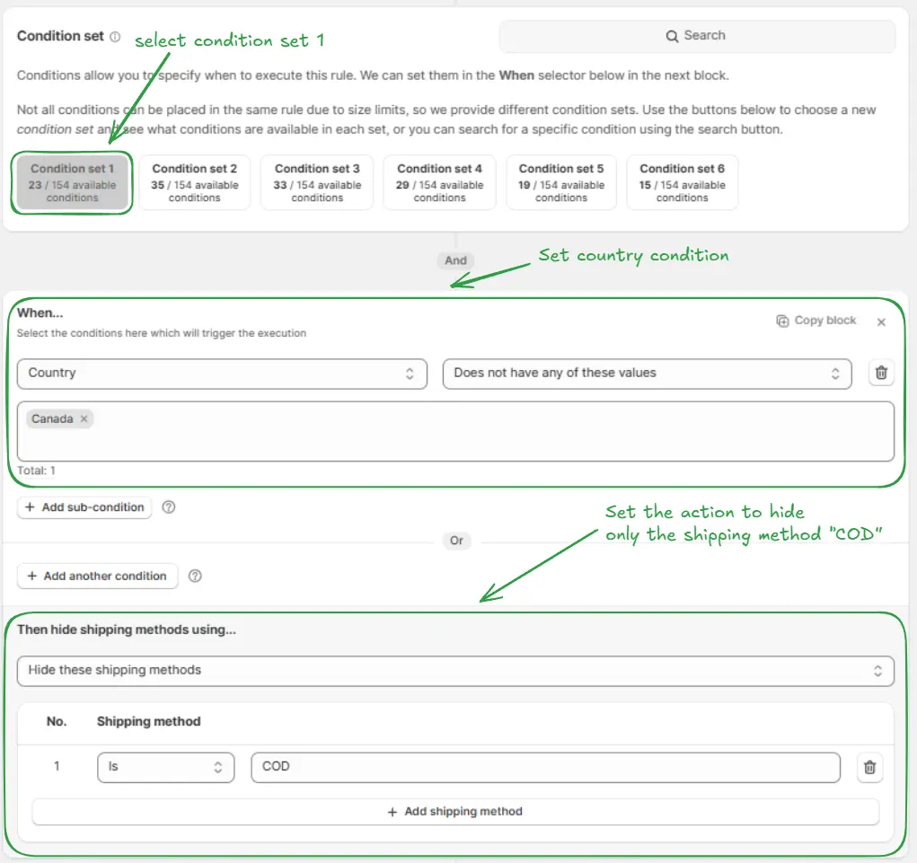Open the Country condition dropdown
This screenshot has width=917, height=863.
[222, 374]
